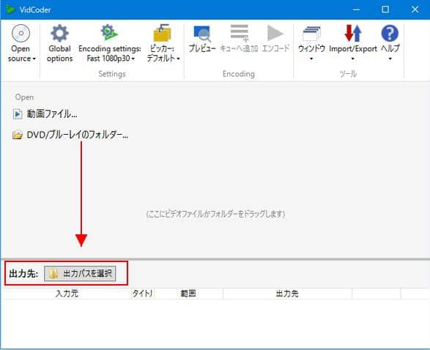Expand ウィンドウ dropdown arrow
This screenshot has width=430, height=350.
pyautogui.click(x=311, y=59)
